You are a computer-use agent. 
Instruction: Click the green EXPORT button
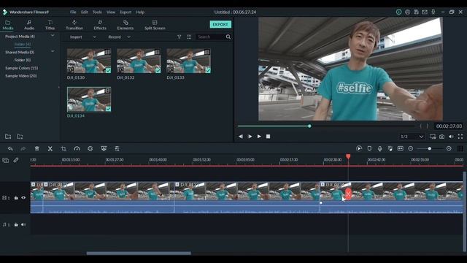220,24
